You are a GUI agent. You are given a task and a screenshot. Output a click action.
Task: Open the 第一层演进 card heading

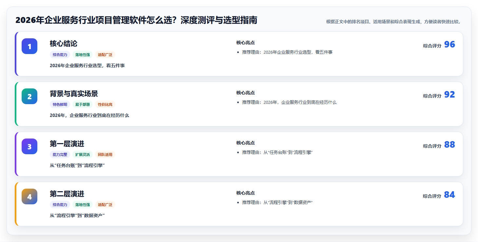coord(67,144)
